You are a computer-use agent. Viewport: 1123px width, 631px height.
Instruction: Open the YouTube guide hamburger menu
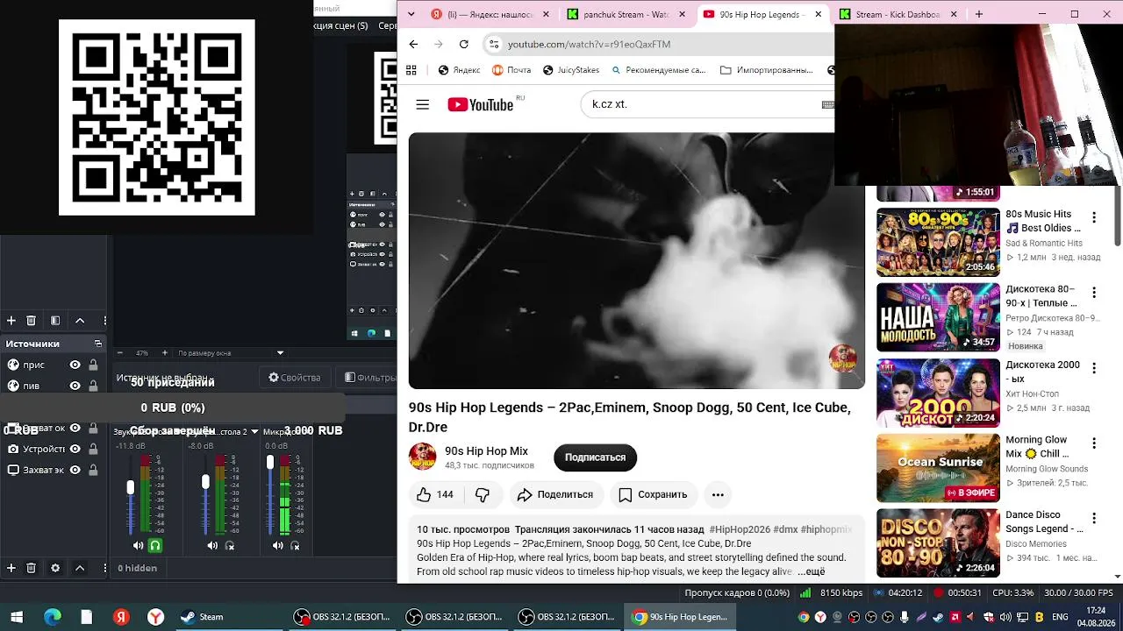[423, 104]
